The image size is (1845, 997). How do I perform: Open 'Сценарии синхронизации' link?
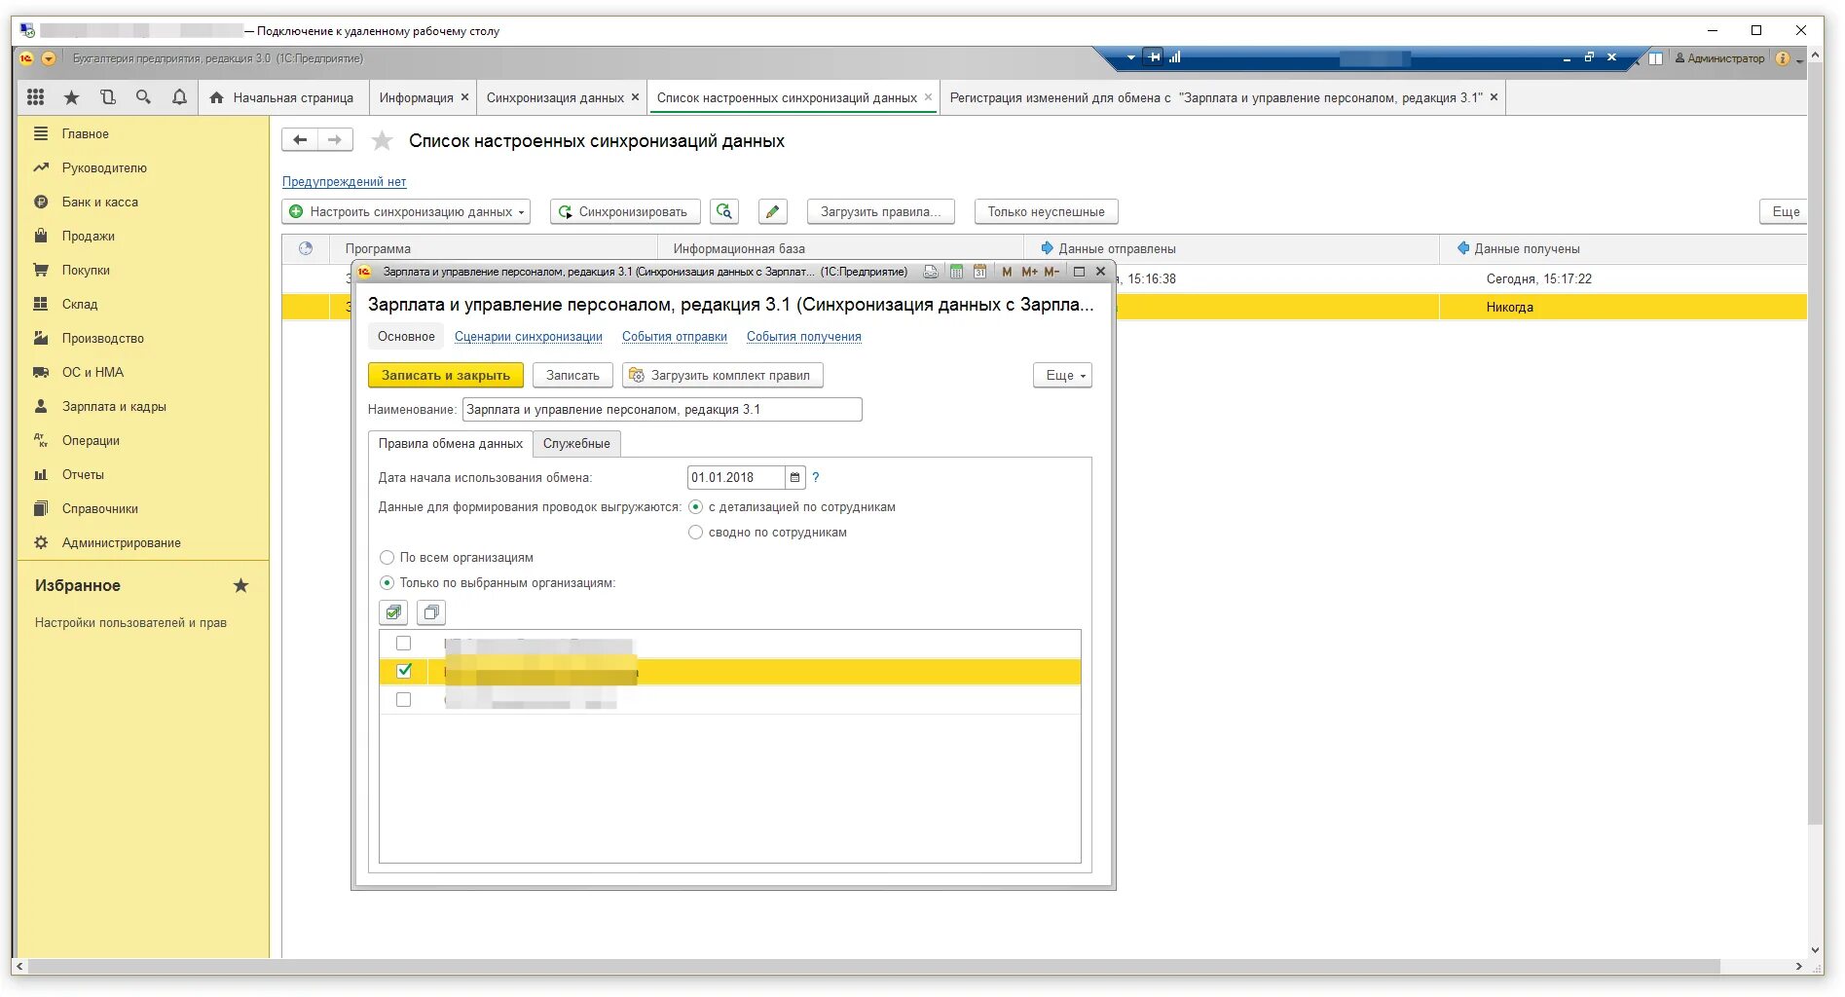(x=529, y=337)
